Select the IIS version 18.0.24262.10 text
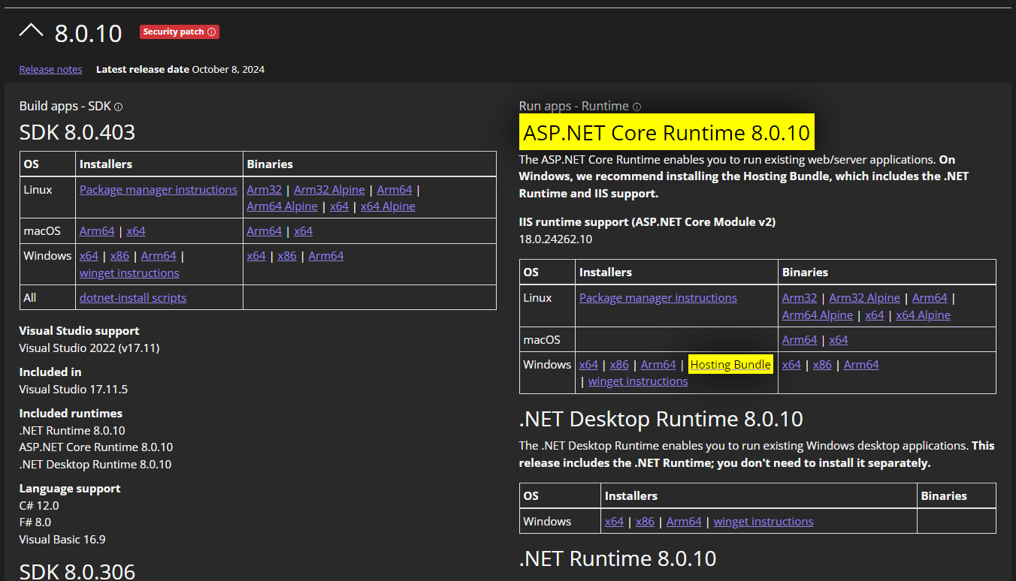The width and height of the screenshot is (1016, 581). (x=555, y=239)
